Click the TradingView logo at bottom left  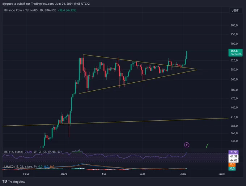(14, 182)
